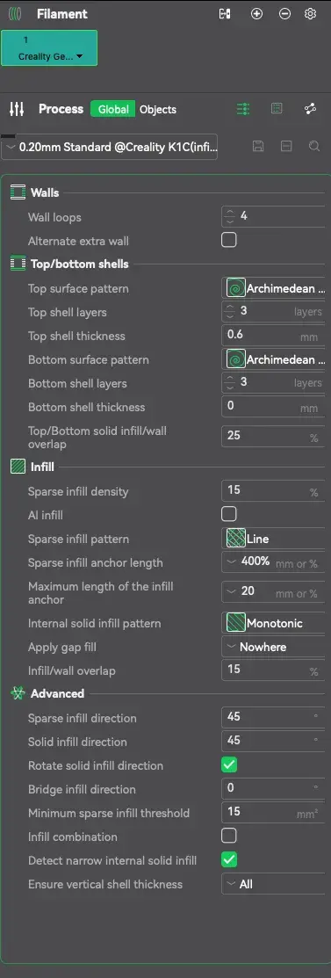
Task: Save the current process preset
Action: click(x=258, y=146)
